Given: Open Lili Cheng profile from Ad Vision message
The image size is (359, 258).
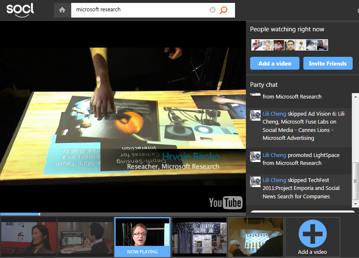Looking at the screenshot, I should coord(274,114).
